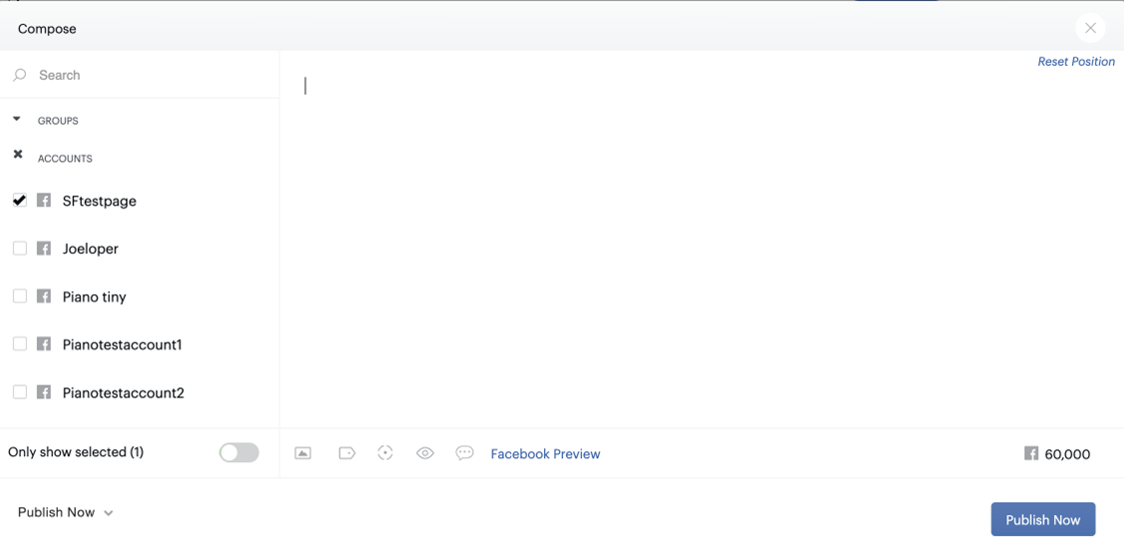
Task: Open the targeting circle icon
Action: 385,452
